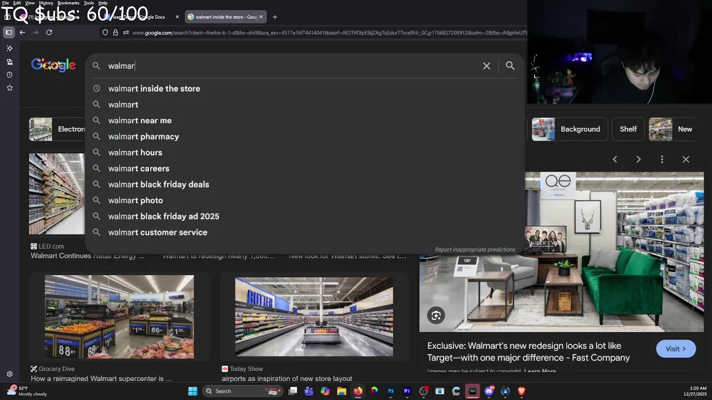Open the File menu
Viewport: 712px width, 400px height.
pyautogui.click(x=6, y=3)
